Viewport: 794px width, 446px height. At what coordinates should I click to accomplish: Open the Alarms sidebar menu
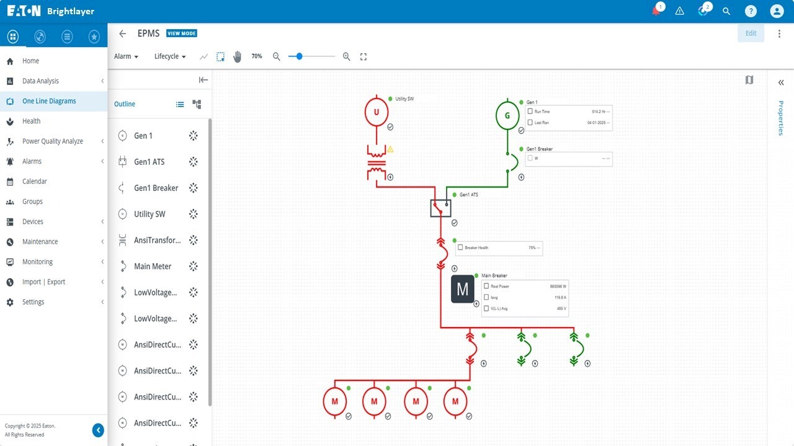point(31,161)
